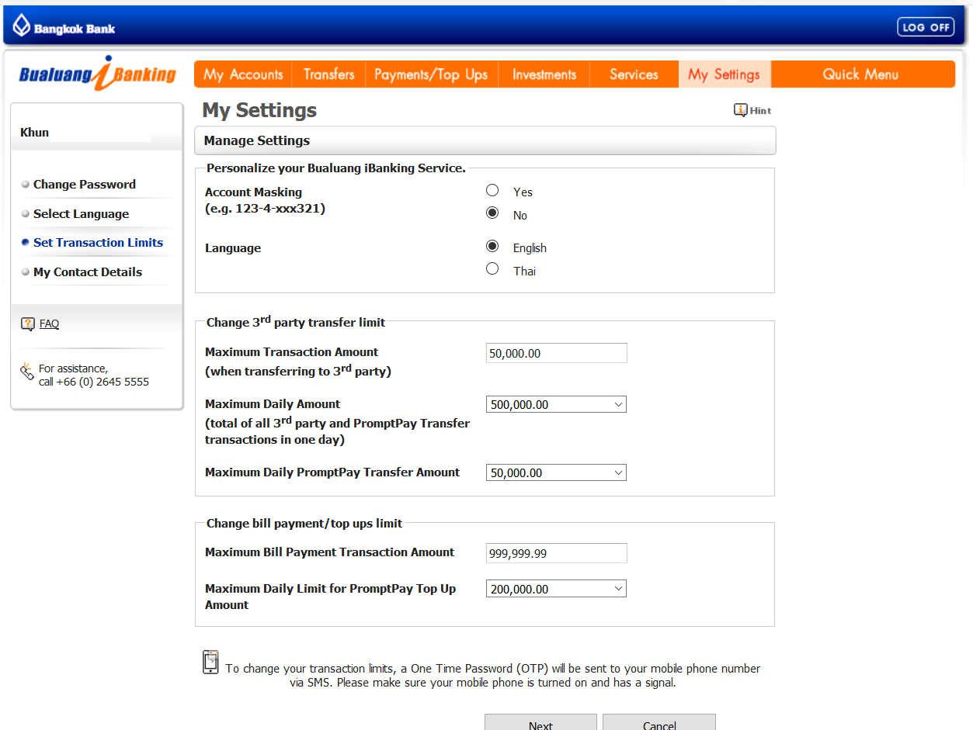Choose Thai language radio button
The width and height of the screenshot is (973, 730).
click(x=492, y=269)
